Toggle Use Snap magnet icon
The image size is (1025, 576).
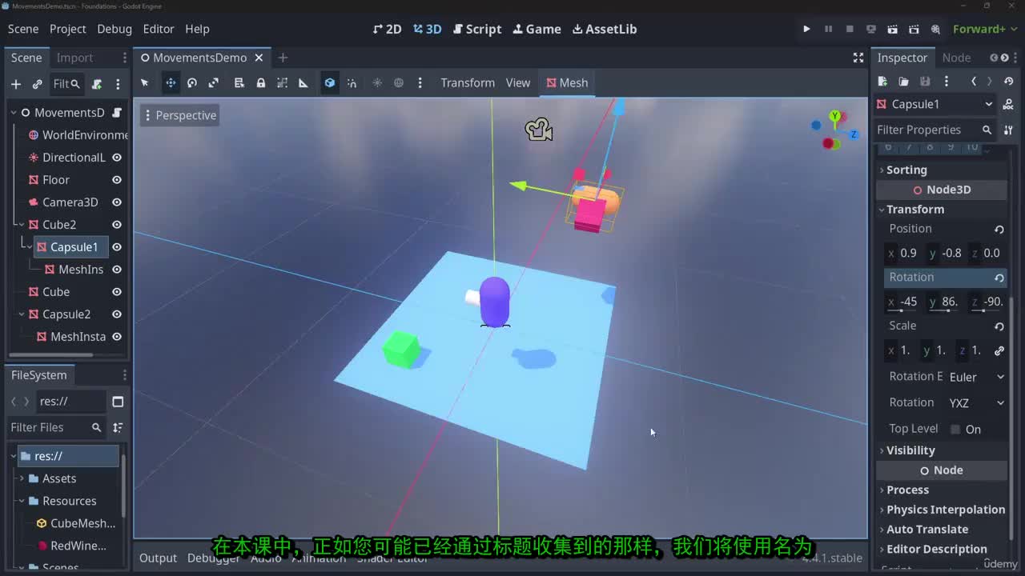[352, 82]
